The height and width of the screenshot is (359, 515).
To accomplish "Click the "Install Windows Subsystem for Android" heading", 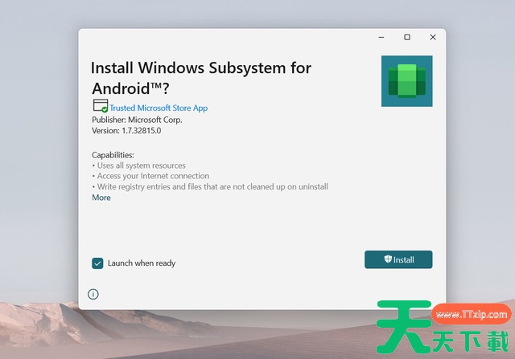I will 200,78.
